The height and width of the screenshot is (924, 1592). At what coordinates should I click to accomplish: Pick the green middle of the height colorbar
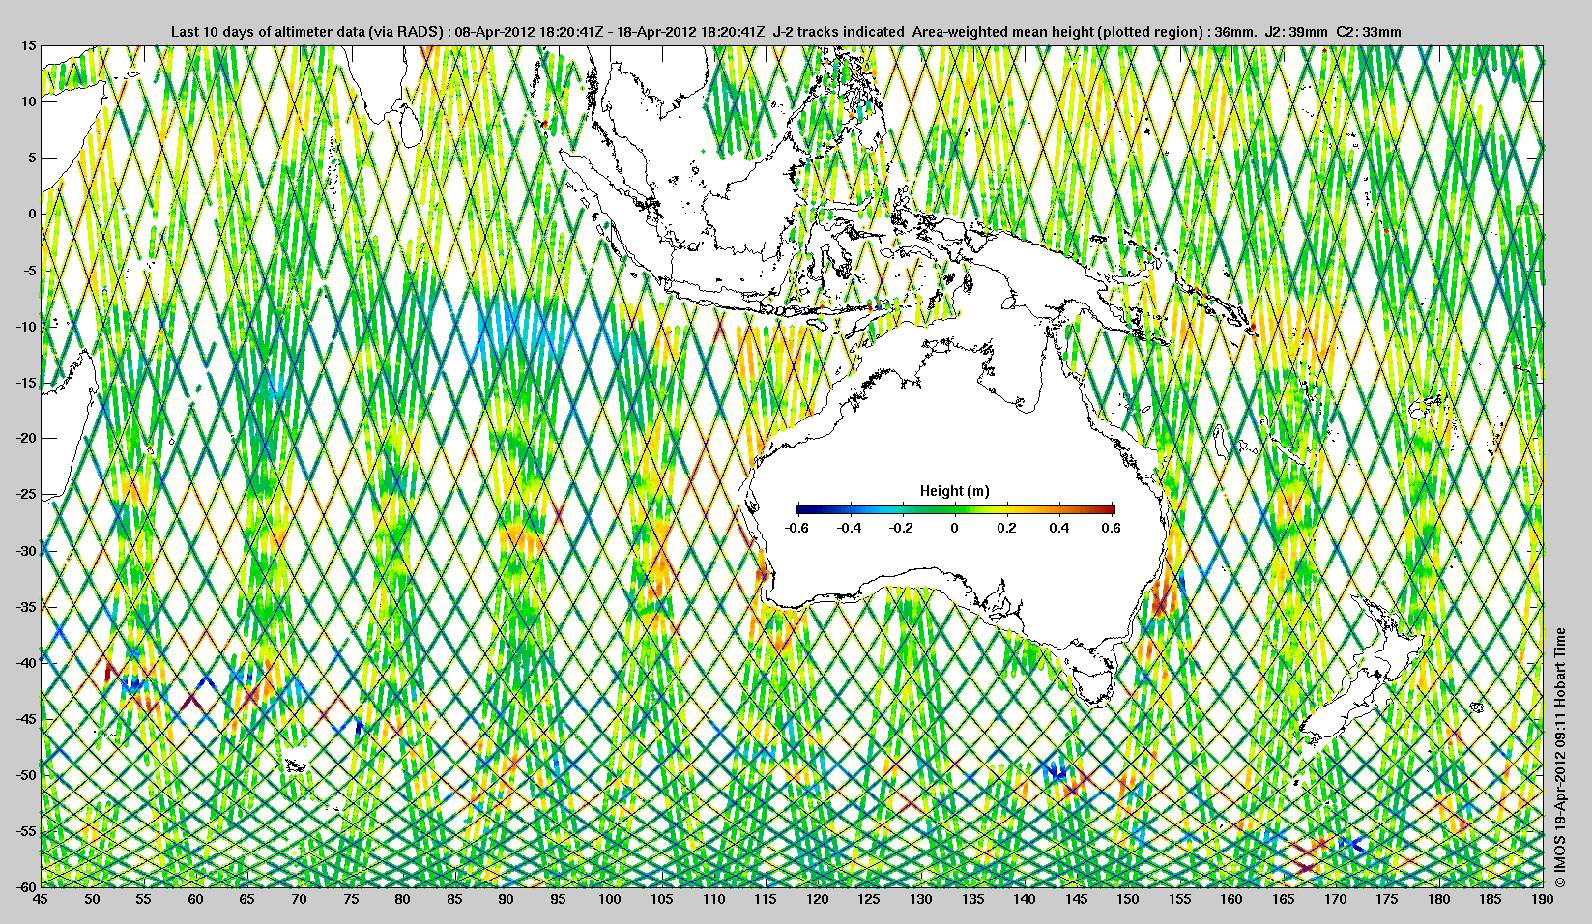[955, 509]
